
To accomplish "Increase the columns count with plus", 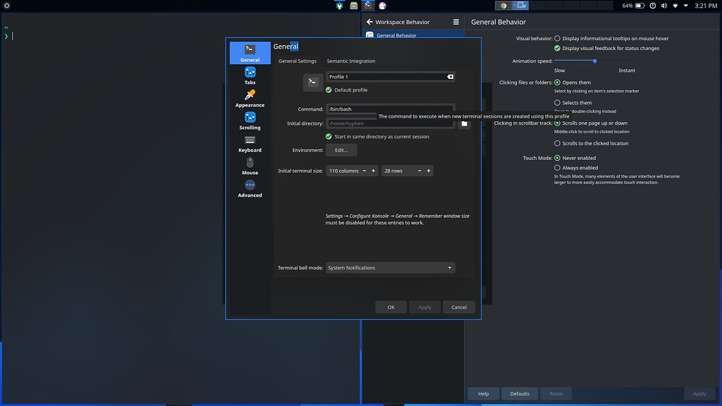I will pyautogui.click(x=373, y=171).
